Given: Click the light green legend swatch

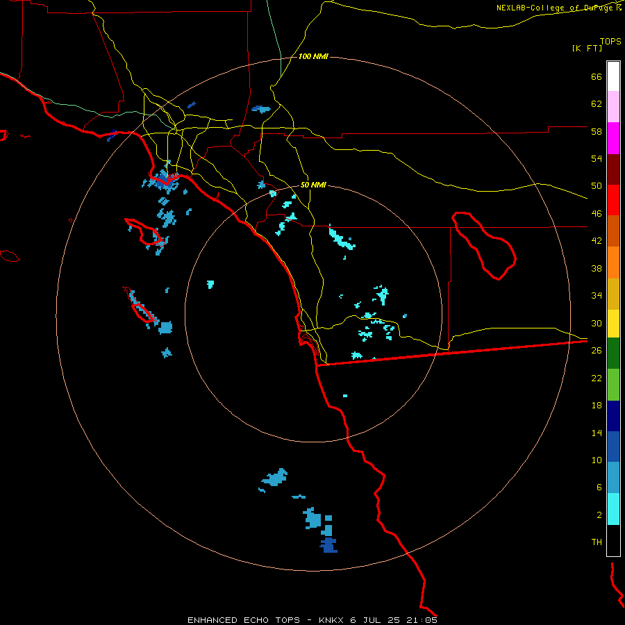Looking at the screenshot, I should (613, 385).
